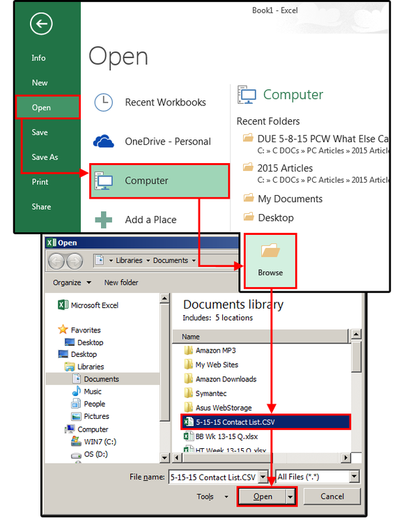Click the Excel icon in Open dialog title

(51, 243)
